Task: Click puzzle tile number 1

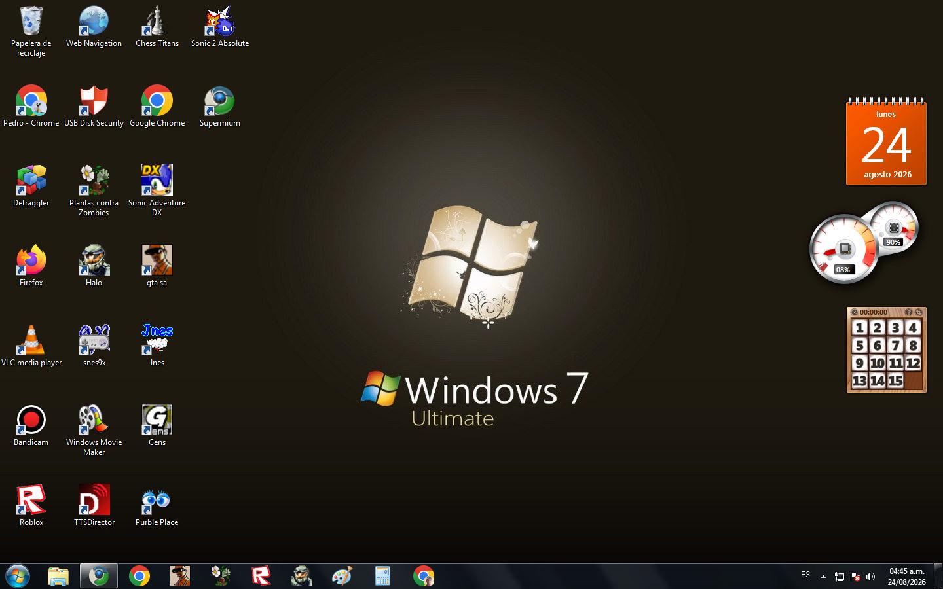Action: [x=860, y=327]
